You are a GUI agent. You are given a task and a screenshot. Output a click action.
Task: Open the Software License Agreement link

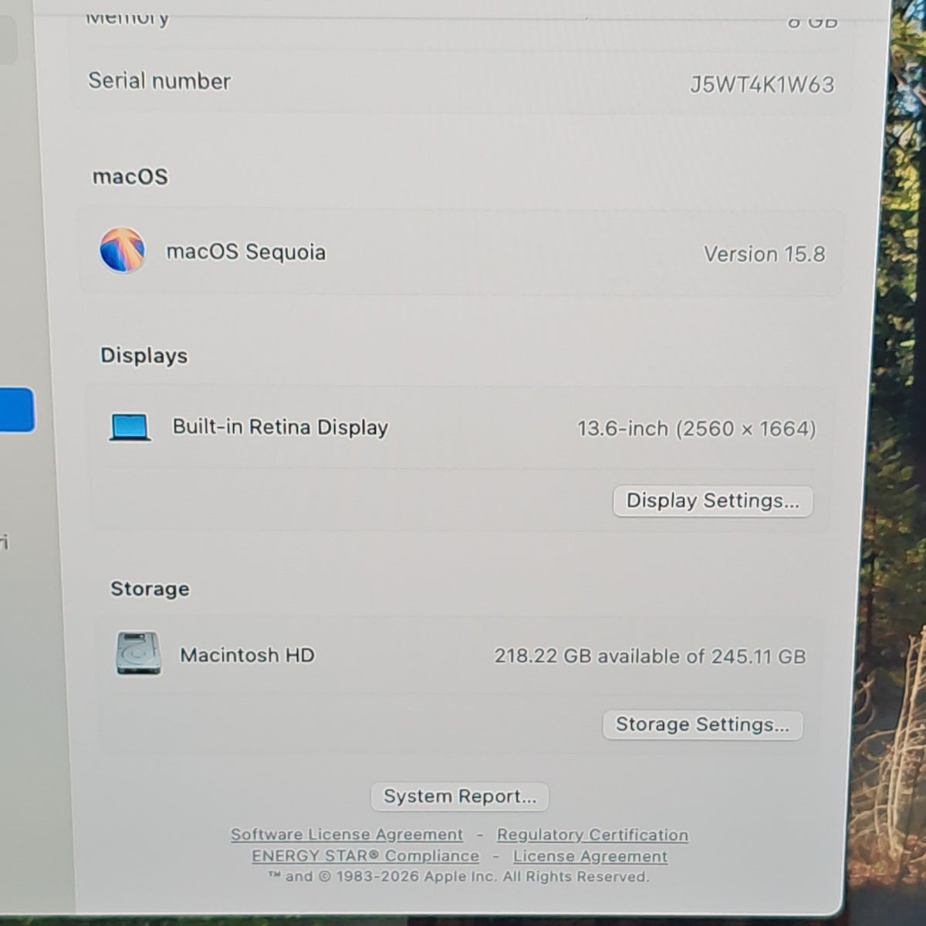pyautogui.click(x=346, y=834)
